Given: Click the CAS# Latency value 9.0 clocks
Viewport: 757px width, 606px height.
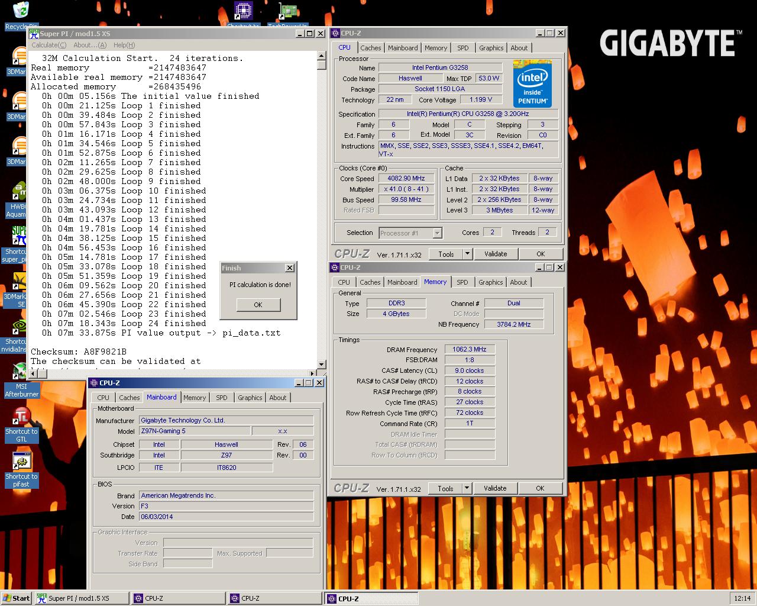Looking at the screenshot, I should pos(470,370).
